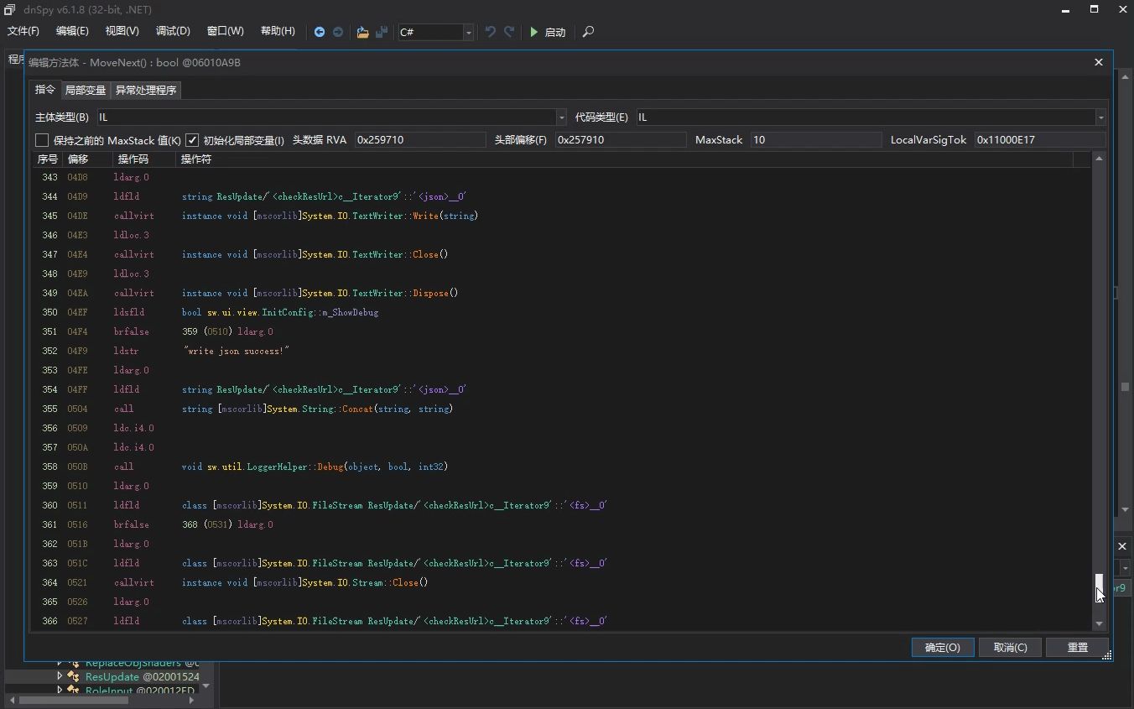The height and width of the screenshot is (709, 1134).
Task: Switch to the 局部变量 tab
Action: click(x=86, y=90)
